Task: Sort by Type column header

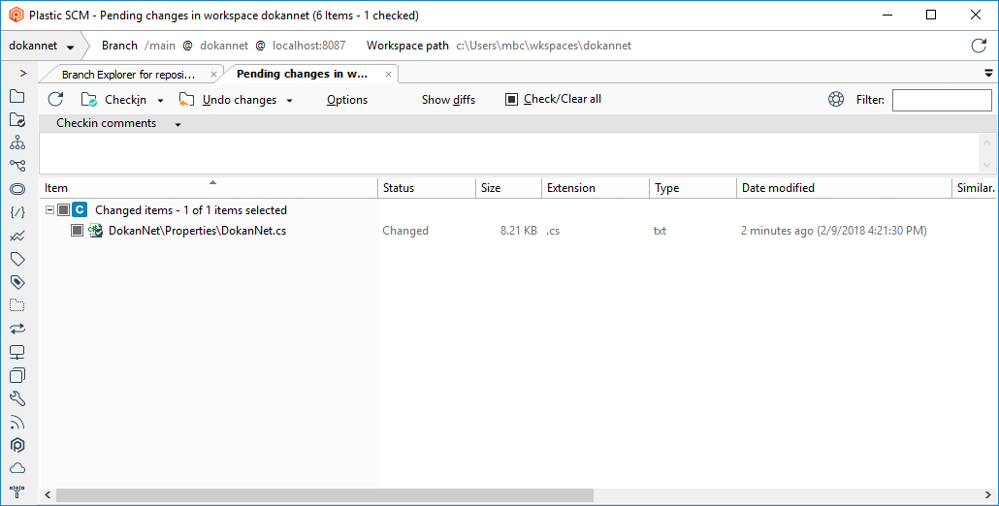Action: [693, 188]
